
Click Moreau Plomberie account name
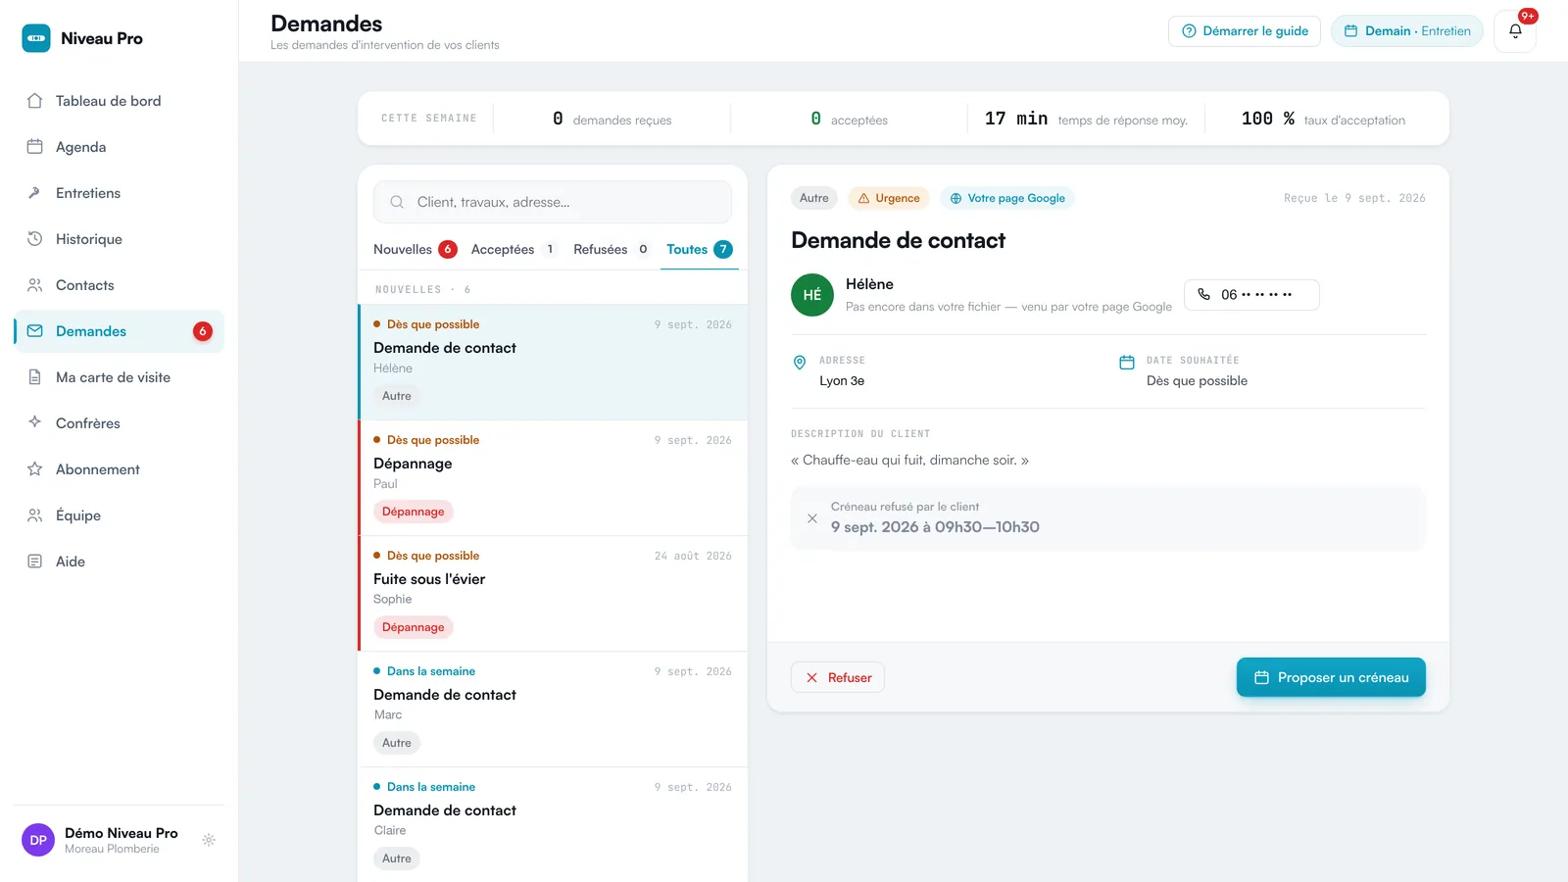click(x=112, y=850)
